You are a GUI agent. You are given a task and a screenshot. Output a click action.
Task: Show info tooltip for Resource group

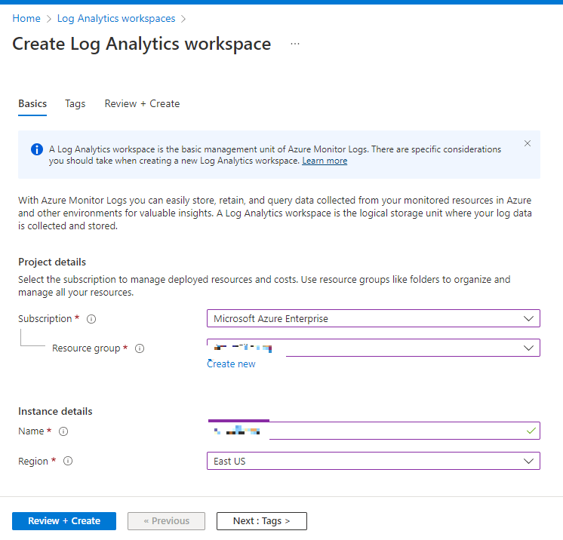point(140,348)
